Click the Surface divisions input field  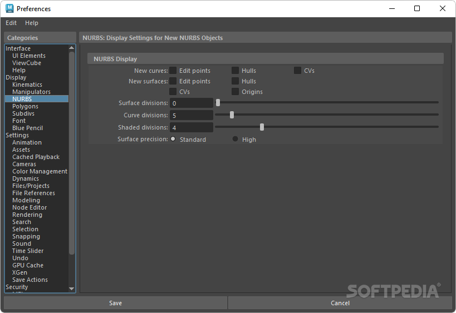tap(192, 103)
